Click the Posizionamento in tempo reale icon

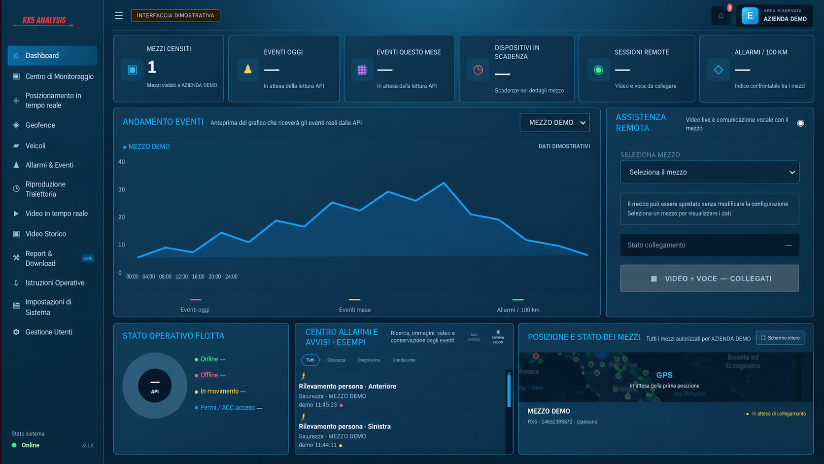click(x=16, y=101)
